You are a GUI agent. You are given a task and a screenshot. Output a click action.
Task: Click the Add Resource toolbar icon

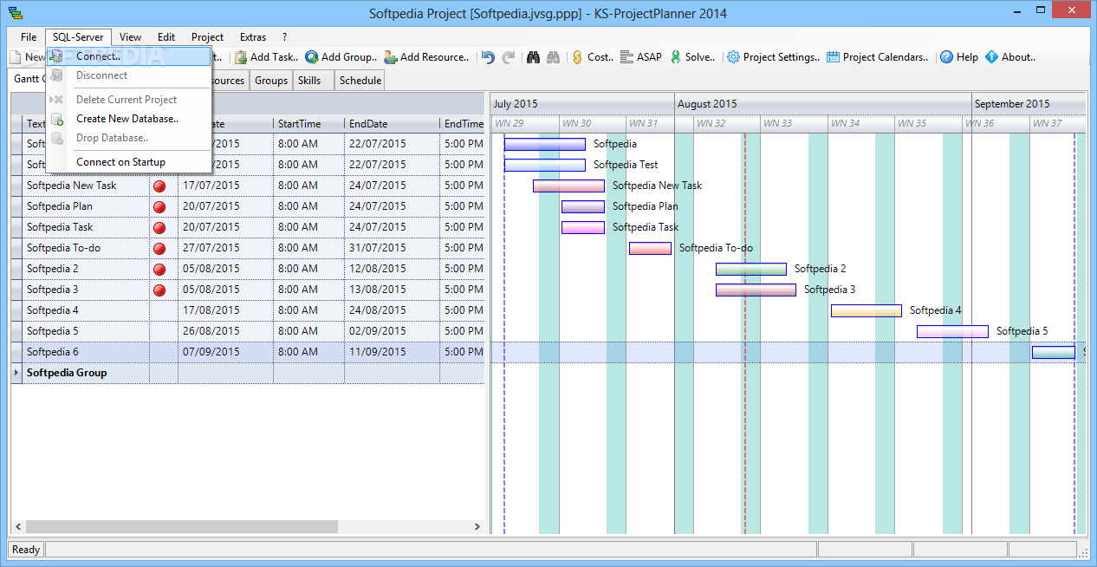click(390, 57)
